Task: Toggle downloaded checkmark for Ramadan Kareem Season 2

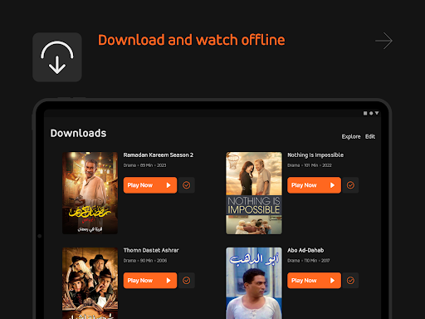Action: tap(187, 185)
